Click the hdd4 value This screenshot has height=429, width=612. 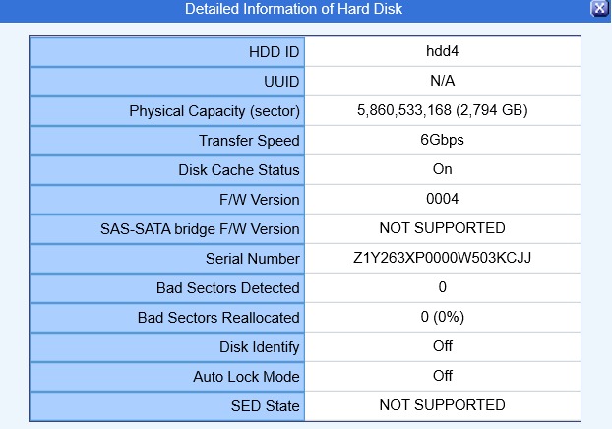pos(442,51)
